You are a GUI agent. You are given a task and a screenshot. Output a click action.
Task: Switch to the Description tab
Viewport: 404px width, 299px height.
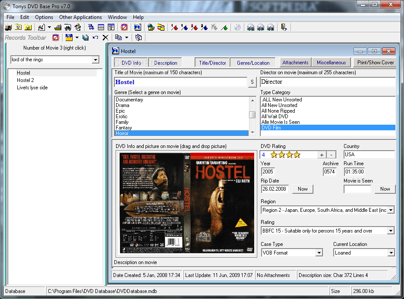point(165,63)
